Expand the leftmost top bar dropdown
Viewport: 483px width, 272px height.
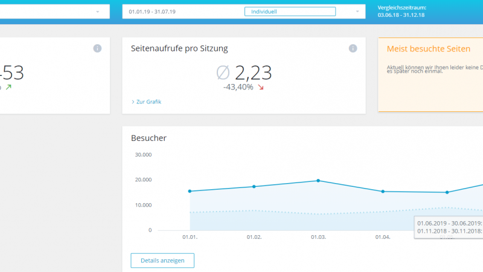[97, 11]
